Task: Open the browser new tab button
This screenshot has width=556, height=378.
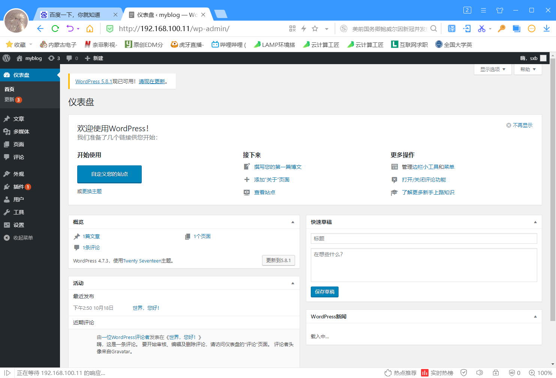Action: tap(221, 14)
